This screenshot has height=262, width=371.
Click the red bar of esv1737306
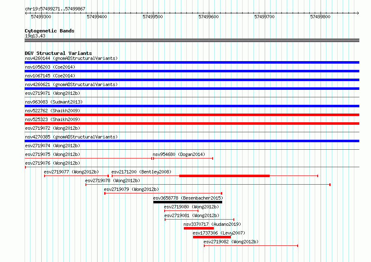click(x=212, y=237)
